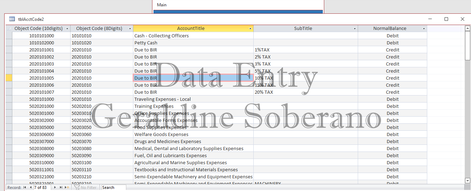Click object code cell 5020101000

[x=41, y=99]
